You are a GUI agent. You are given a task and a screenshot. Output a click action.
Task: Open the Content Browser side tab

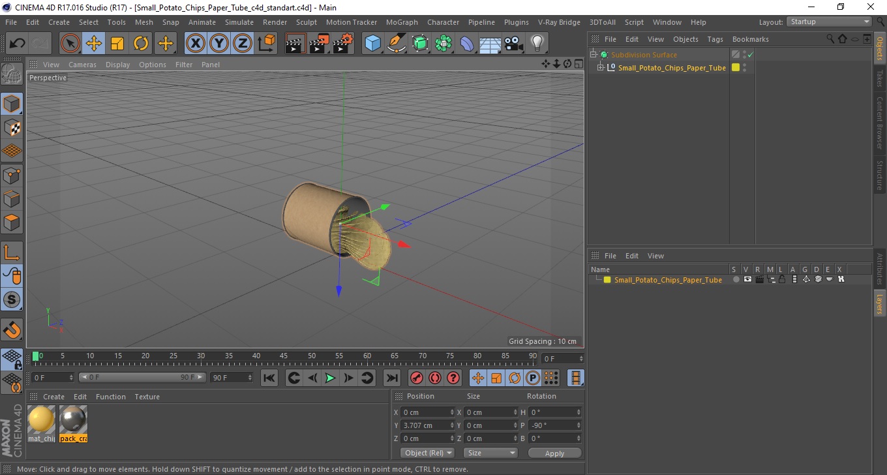(x=879, y=123)
